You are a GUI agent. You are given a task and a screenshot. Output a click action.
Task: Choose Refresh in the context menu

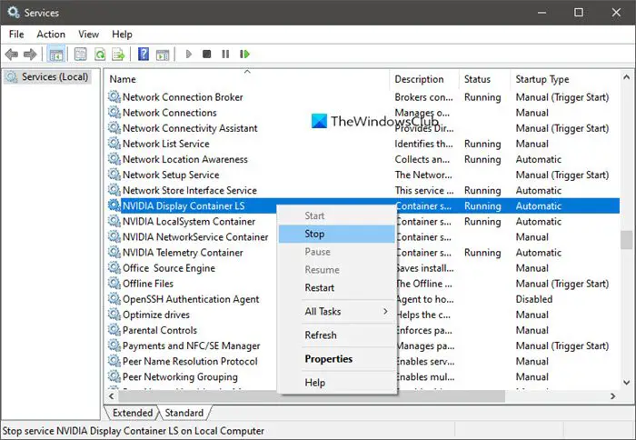pyautogui.click(x=337, y=335)
